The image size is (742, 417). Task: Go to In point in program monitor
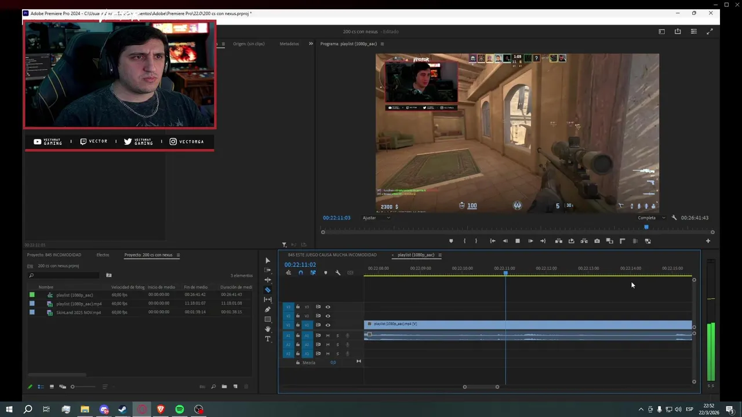pyautogui.click(x=492, y=241)
